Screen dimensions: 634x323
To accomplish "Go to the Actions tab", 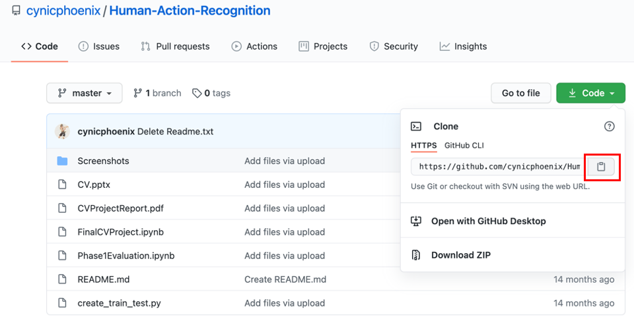I will coord(254,46).
